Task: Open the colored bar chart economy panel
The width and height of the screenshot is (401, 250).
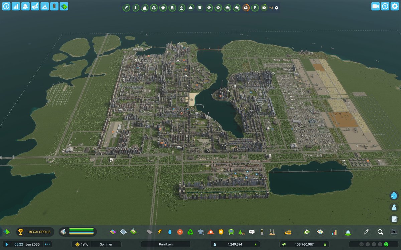Action: (x=334, y=232)
